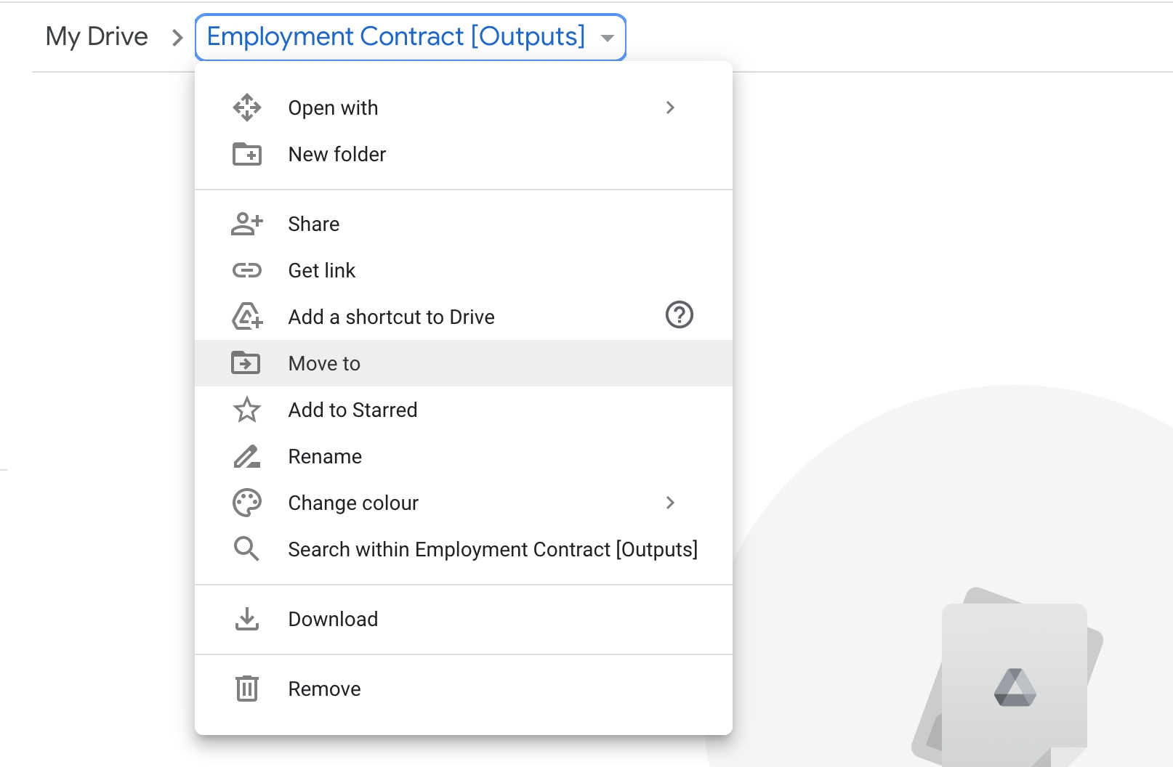The width and height of the screenshot is (1173, 767).
Task: Select the Rename menu option
Action: [x=325, y=456]
